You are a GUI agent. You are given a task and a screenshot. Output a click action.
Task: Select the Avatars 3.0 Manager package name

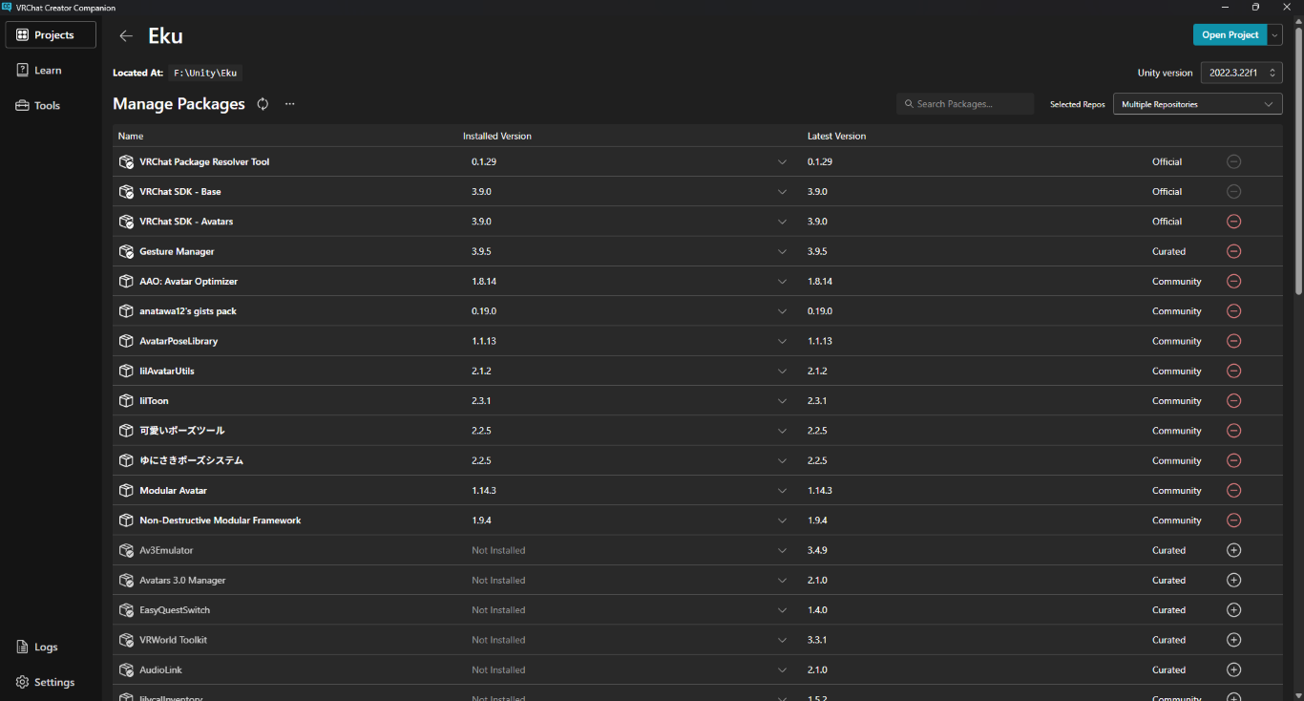[182, 581]
